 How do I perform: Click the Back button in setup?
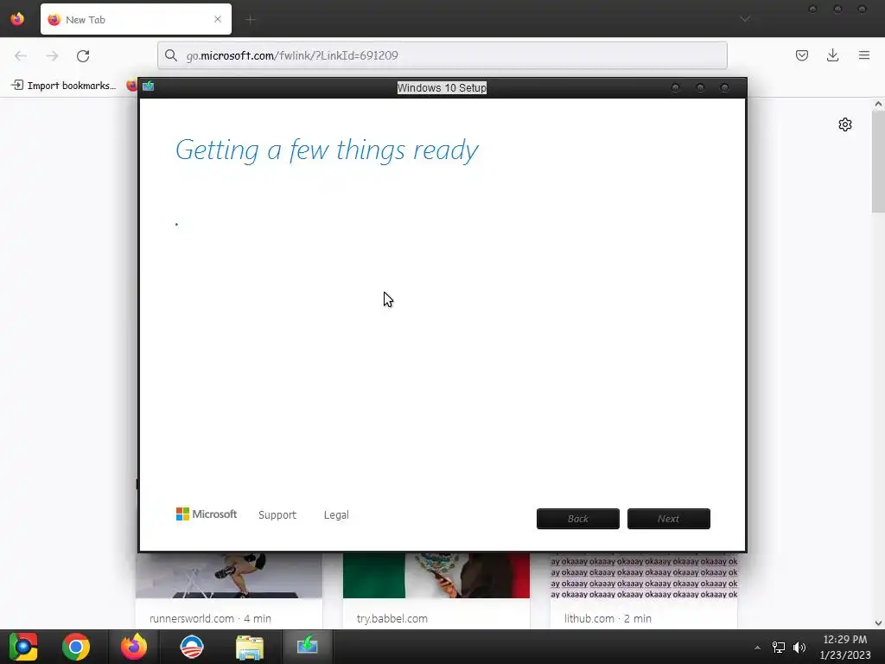click(578, 519)
